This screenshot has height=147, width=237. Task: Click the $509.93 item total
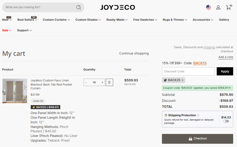[131, 80]
